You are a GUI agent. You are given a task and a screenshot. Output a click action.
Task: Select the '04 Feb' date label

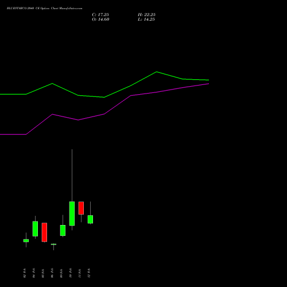coord(34,273)
